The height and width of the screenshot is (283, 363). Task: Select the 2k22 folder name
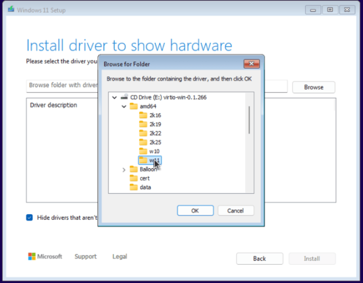click(155, 133)
